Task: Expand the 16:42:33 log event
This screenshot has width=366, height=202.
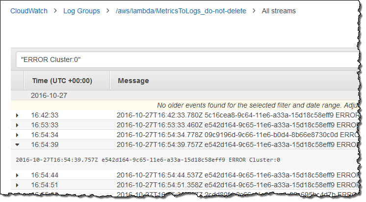Action: point(18,115)
